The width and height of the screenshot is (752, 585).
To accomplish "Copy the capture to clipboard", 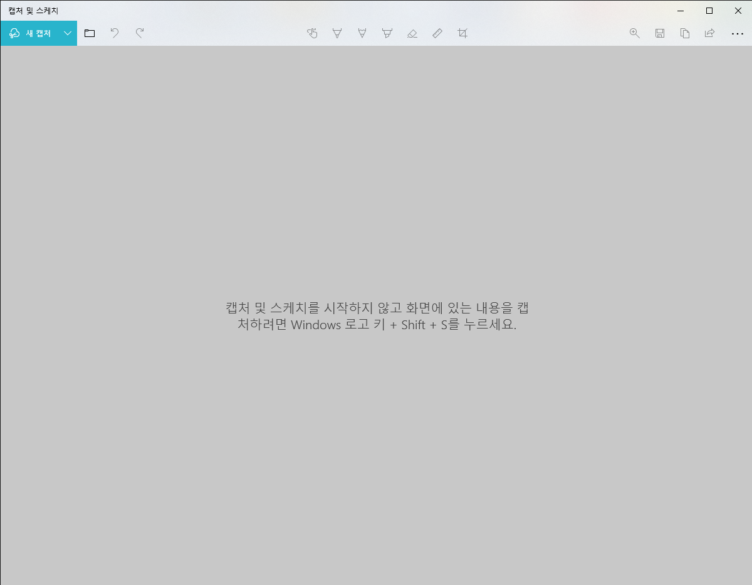I will [x=685, y=33].
